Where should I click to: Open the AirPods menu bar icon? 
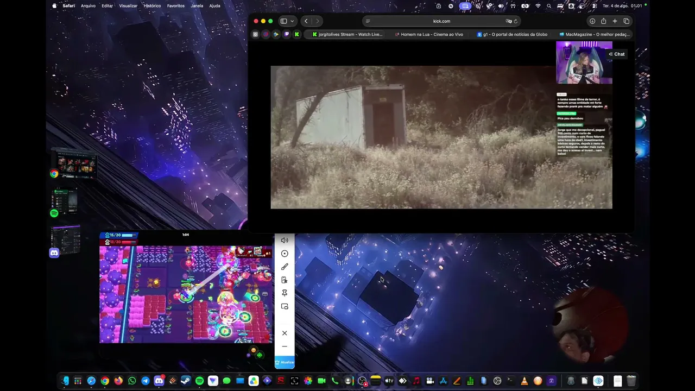(x=513, y=5)
